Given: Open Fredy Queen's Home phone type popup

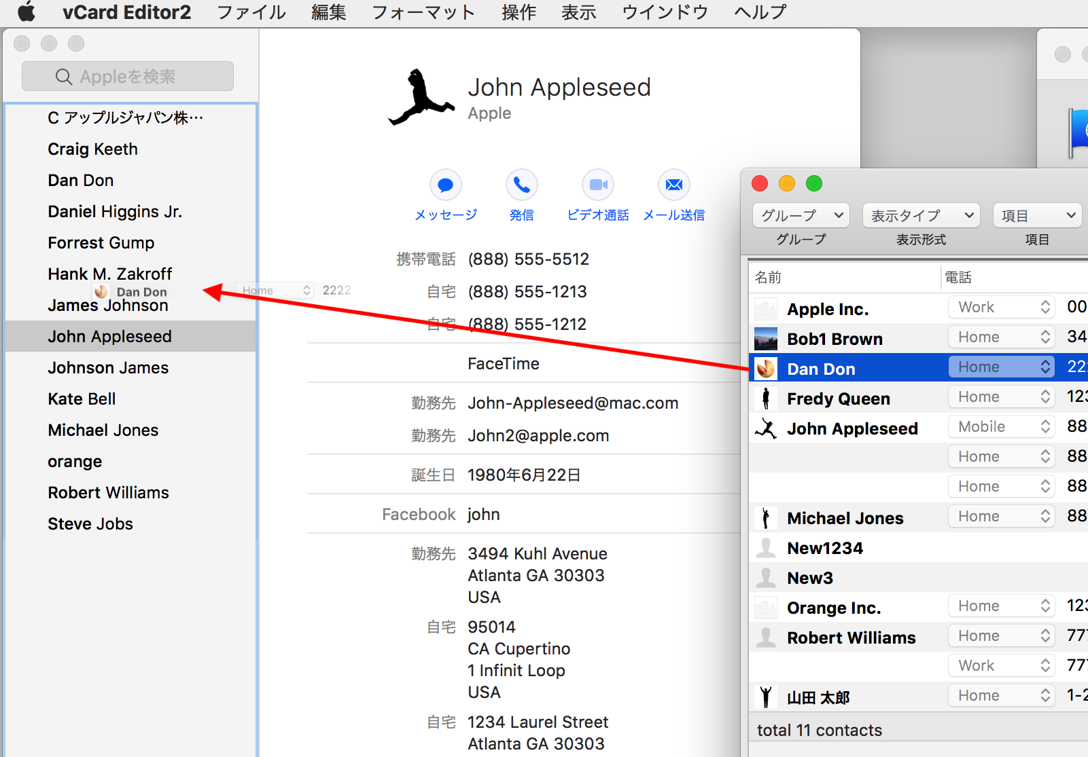Looking at the screenshot, I should [x=1002, y=396].
